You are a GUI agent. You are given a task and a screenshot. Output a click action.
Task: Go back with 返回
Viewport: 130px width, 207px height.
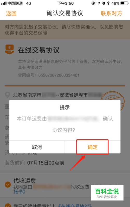[11, 14]
